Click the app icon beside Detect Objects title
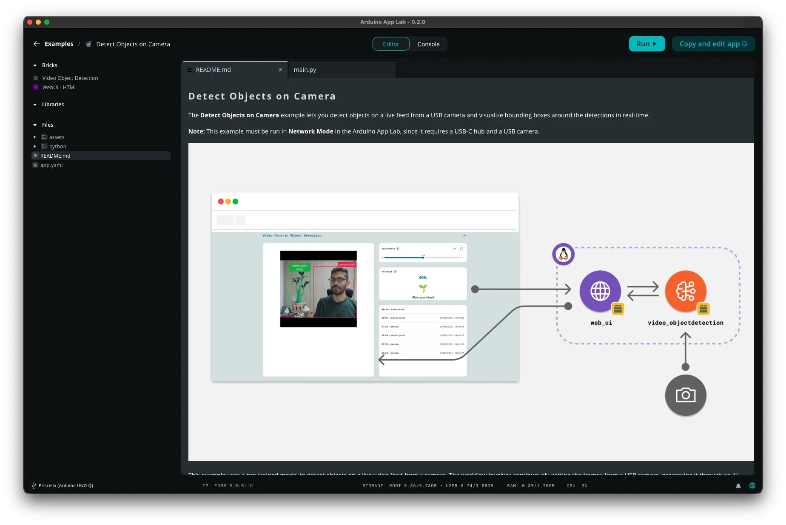The height and width of the screenshot is (525, 786). (88, 44)
